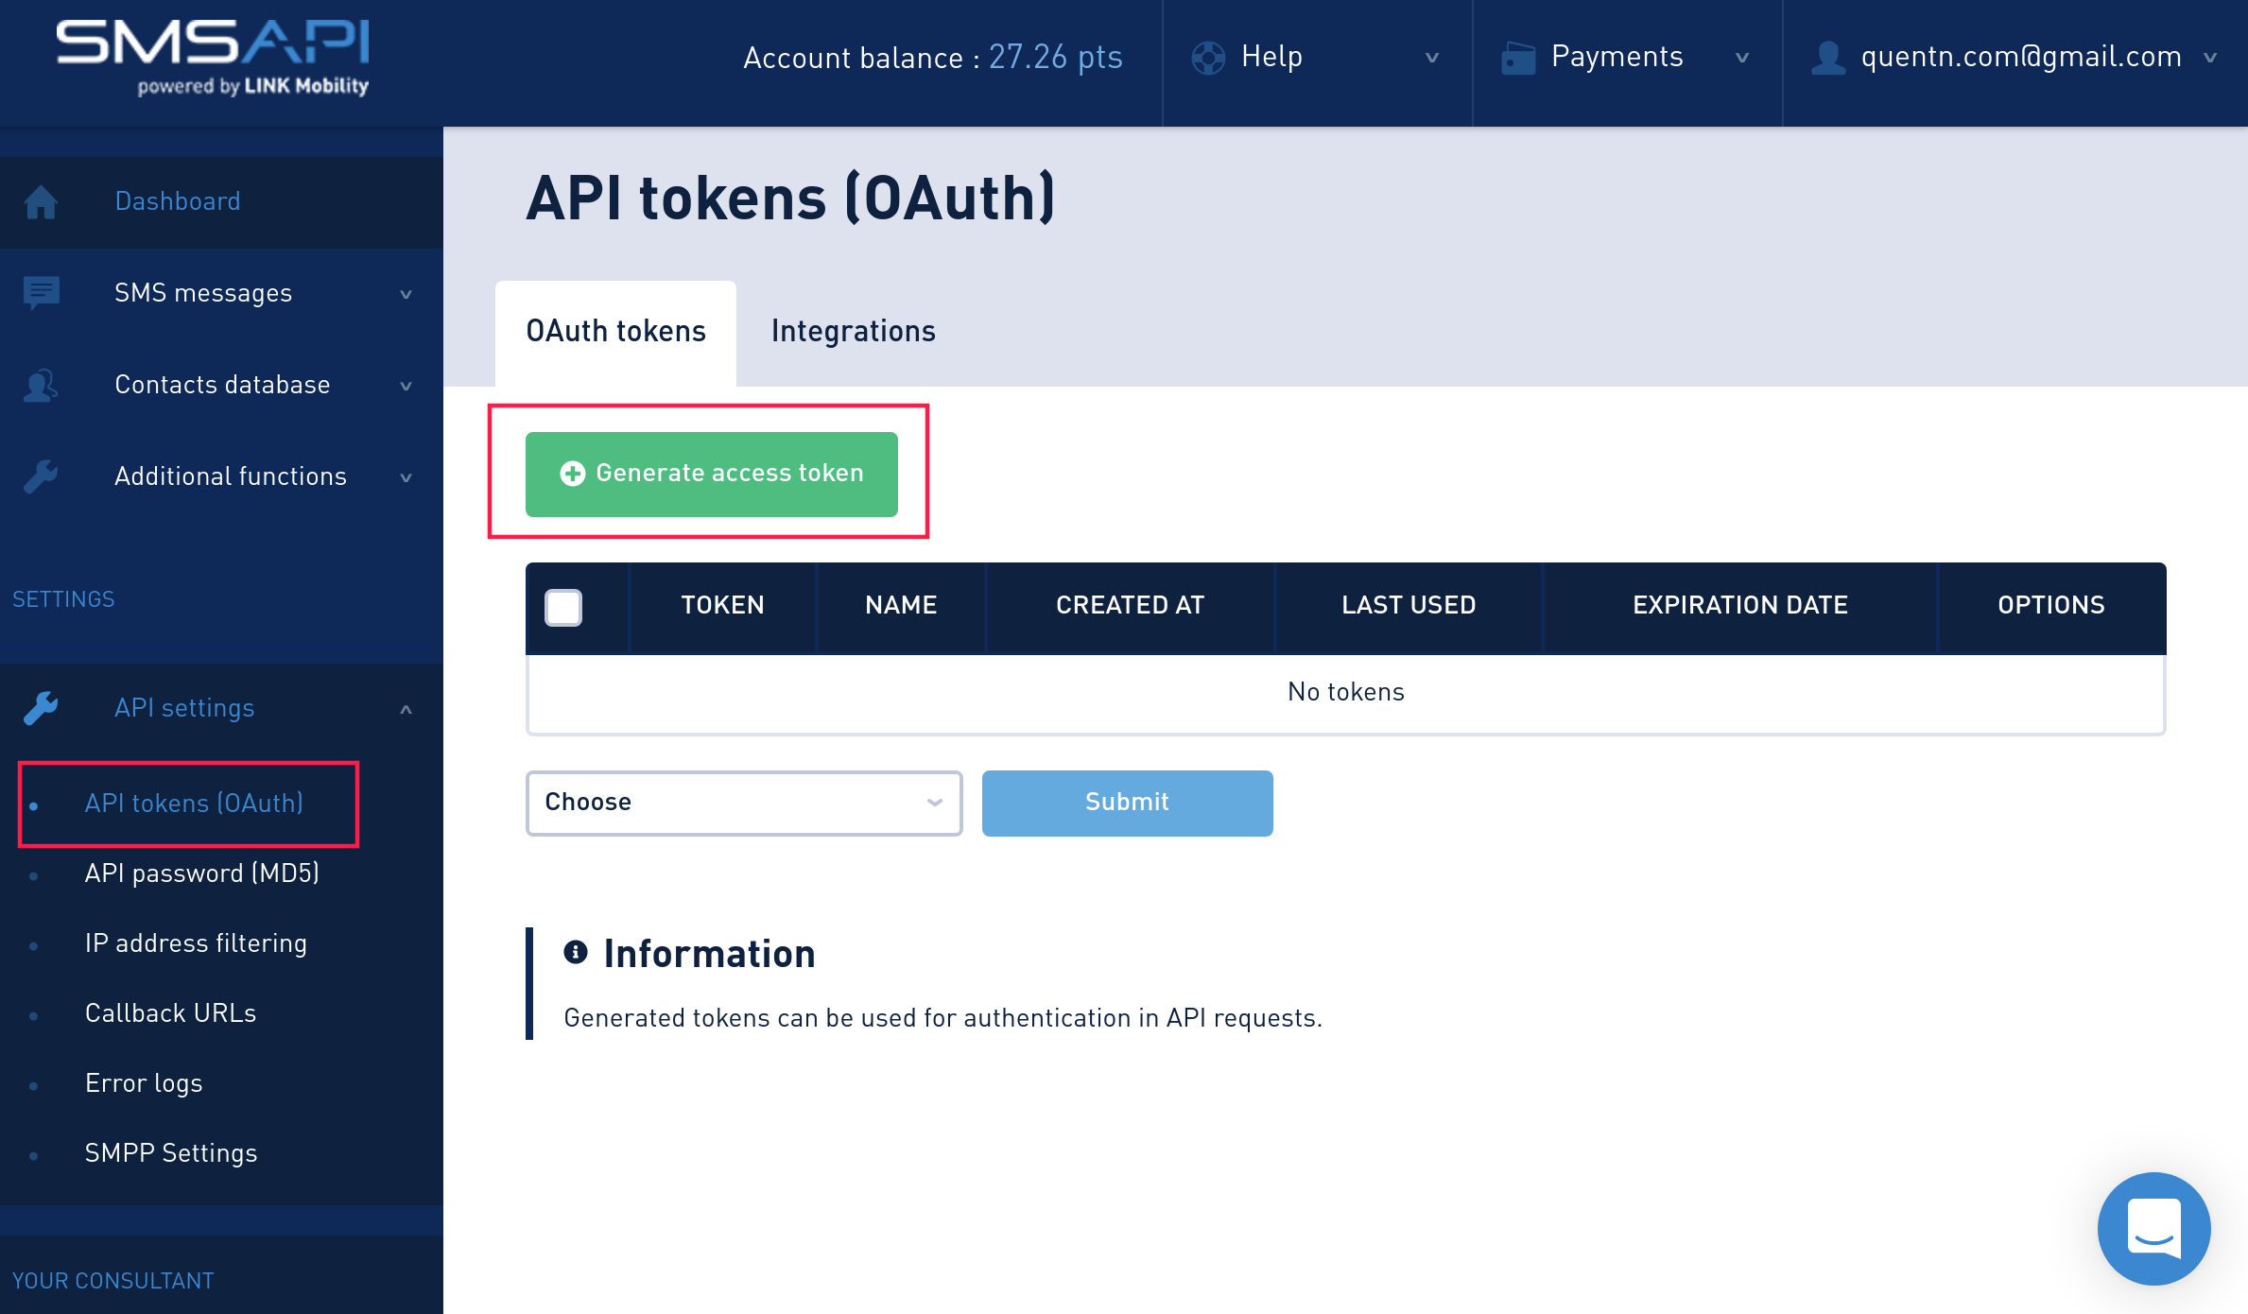Click the Payments wallet icon
Viewport: 2248px width, 1314px height.
tap(1517, 58)
